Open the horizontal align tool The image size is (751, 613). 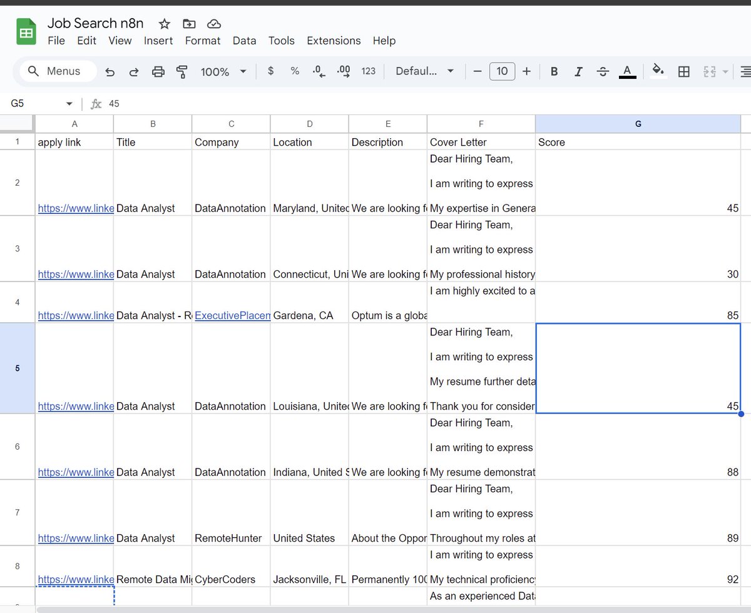coord(745,71)
